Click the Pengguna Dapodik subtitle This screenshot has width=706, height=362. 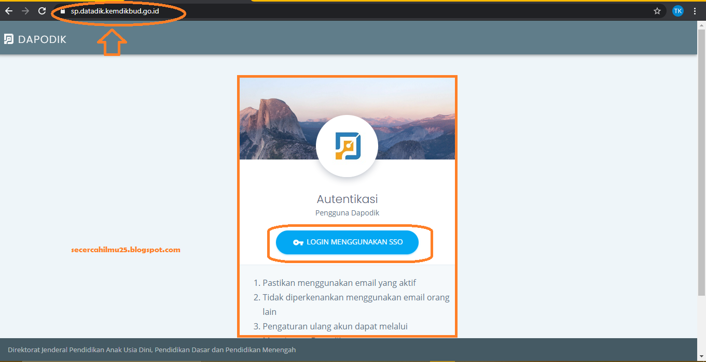point(347,213)
